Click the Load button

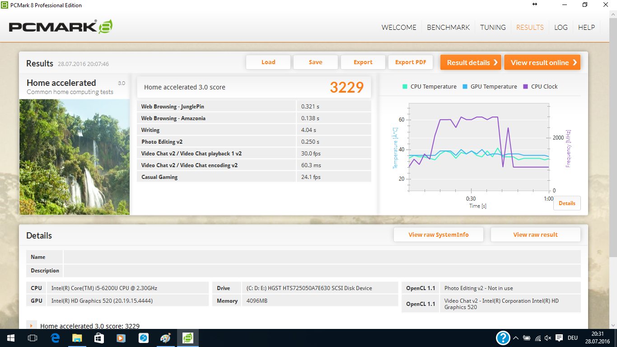[x=268, y=62]
